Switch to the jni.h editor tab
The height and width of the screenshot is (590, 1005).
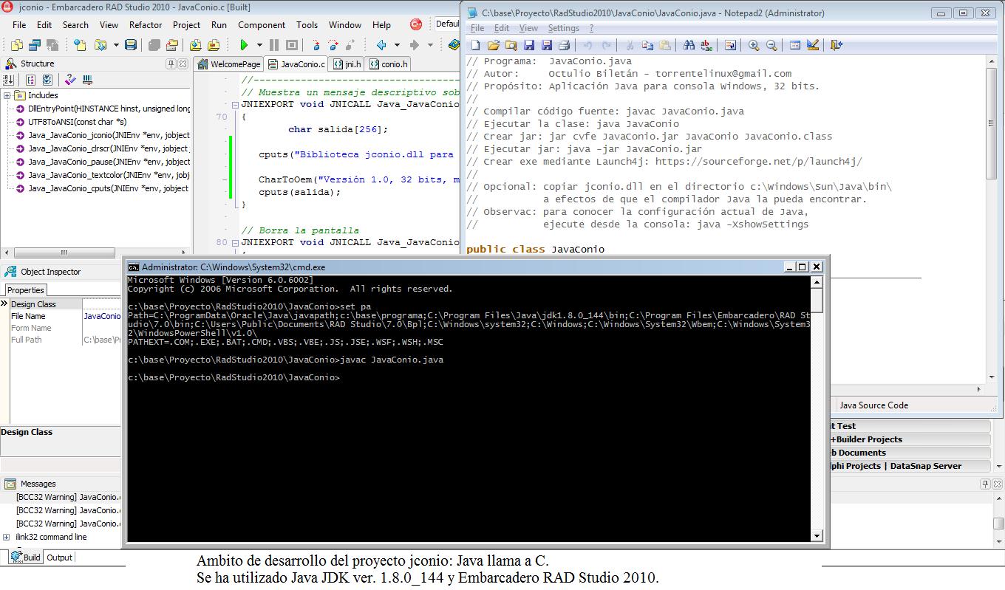(x=347, y=64)
